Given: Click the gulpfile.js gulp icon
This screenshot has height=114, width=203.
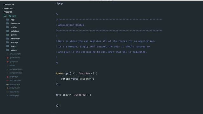Looking at the screenshot, I should point(8,77).
